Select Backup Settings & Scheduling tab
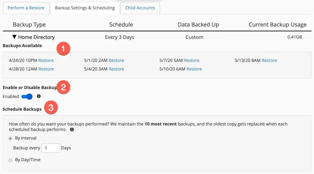This screenshot has height=174, width=314. (x=85, y=8)
